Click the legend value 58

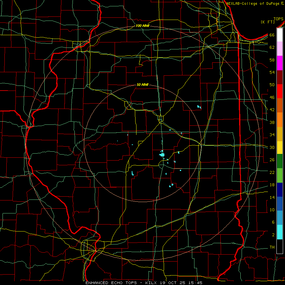click(272, 60)
